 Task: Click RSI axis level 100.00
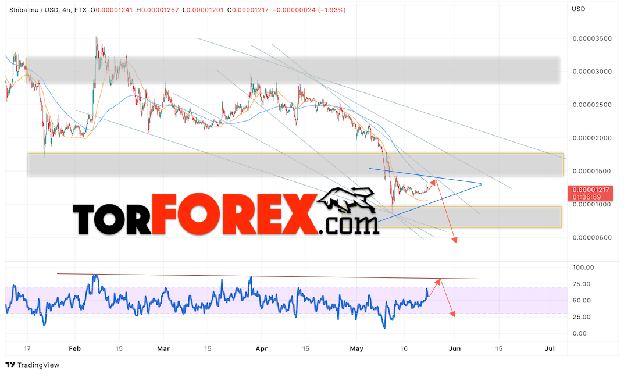pos(583,268)
